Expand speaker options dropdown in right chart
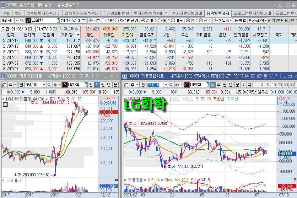 pyautogui.click(x=181, y=85)
